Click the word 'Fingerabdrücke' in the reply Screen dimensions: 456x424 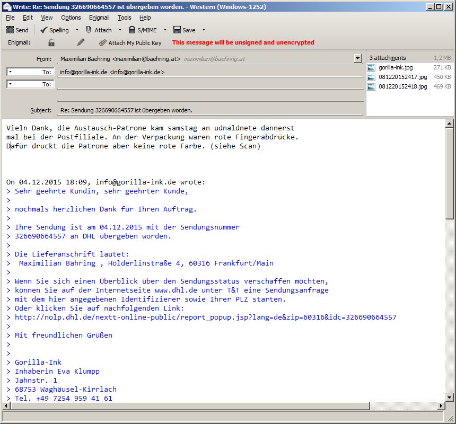tap(265, 137)
